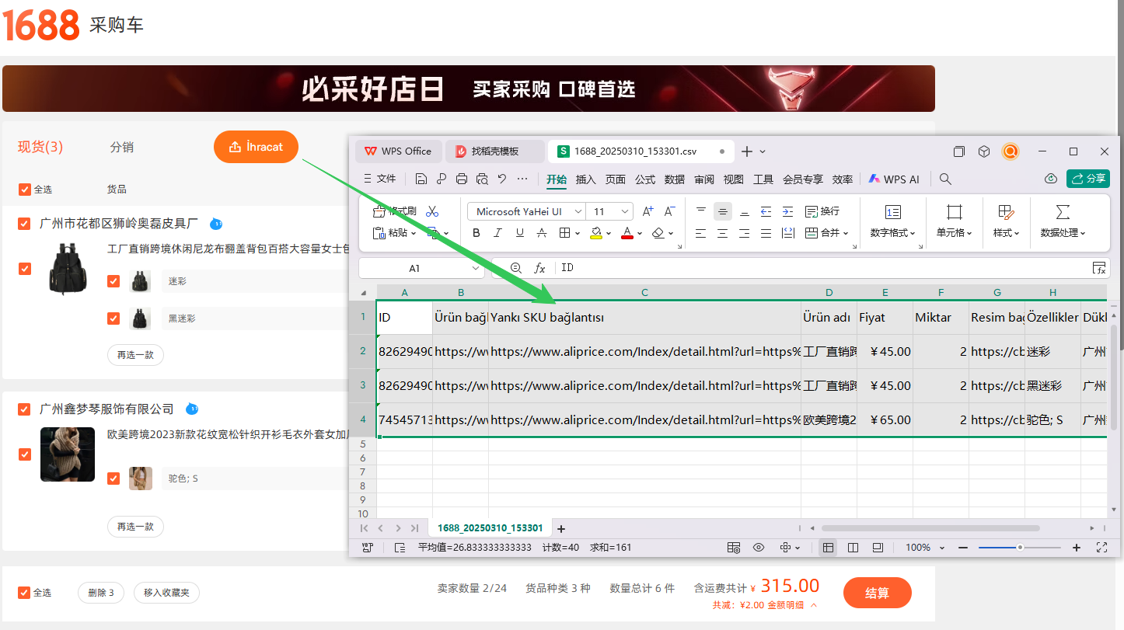The image size is (1124, 630).
Task: Switch to the 公式 ribbon tab
Action: point(645,179)
